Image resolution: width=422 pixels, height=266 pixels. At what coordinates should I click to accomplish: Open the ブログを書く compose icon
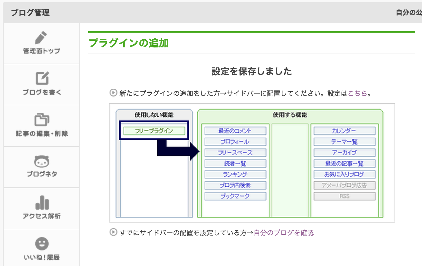[42, 78]
